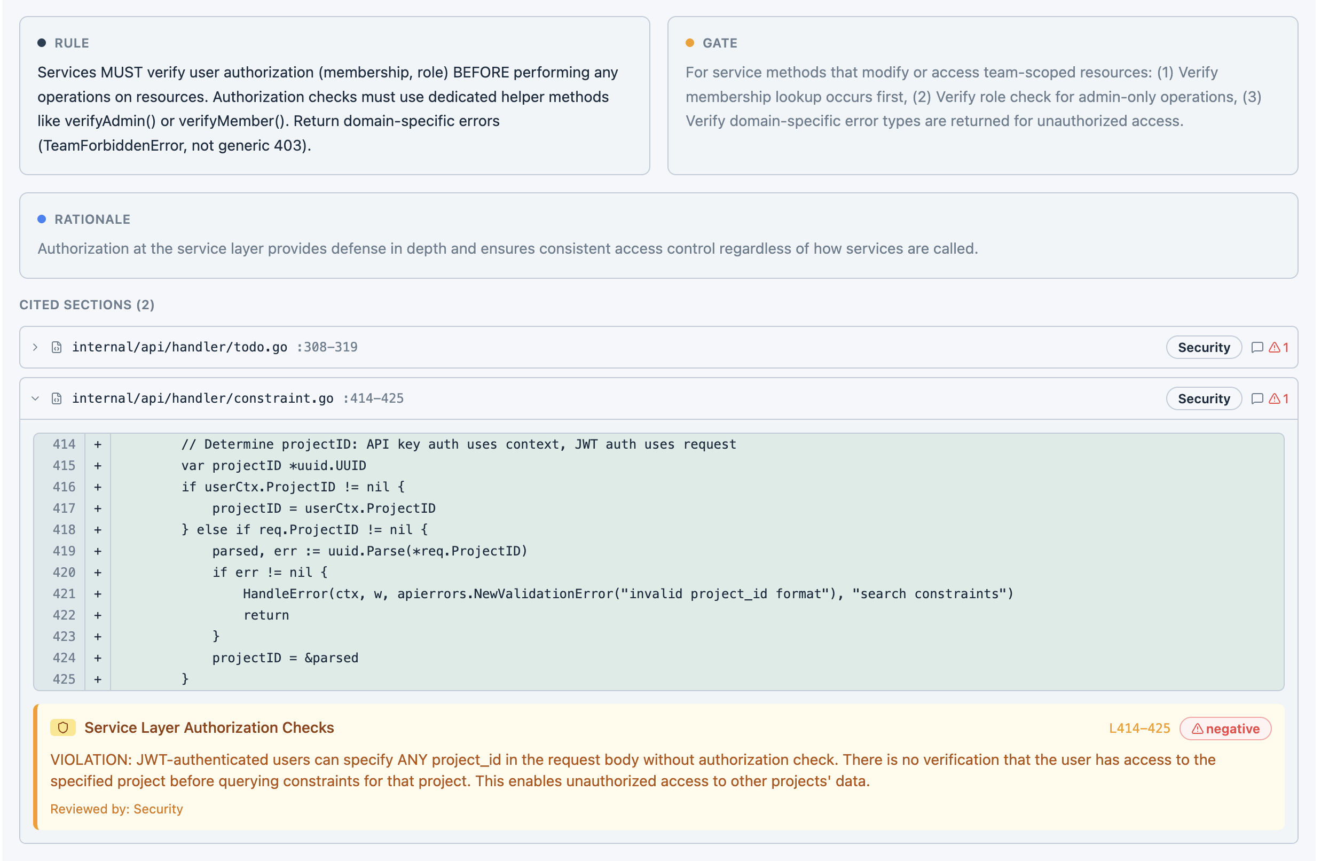Screen dimensions: 1321x861
Task: Select line number 421 in the code diff
Action: [64, 593]
